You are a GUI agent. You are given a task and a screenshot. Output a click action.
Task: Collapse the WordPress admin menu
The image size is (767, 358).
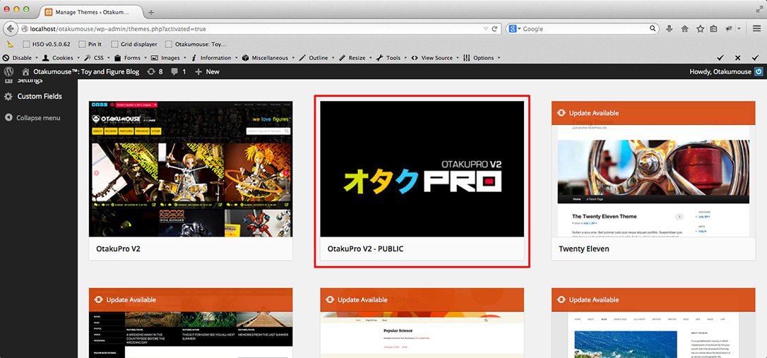click(33, 118)
